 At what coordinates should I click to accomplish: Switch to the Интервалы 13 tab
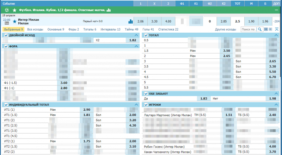click(x=110, y=30)
